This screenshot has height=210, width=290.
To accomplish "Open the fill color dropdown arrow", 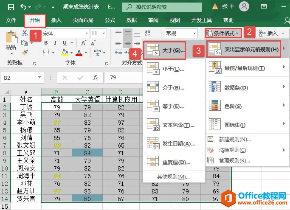I will pyautogui.click(x=71, y=53).
